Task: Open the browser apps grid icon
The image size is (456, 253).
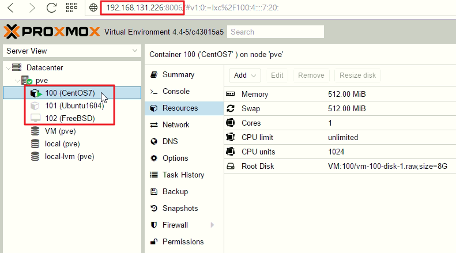Action: click(x=71, y=7)
